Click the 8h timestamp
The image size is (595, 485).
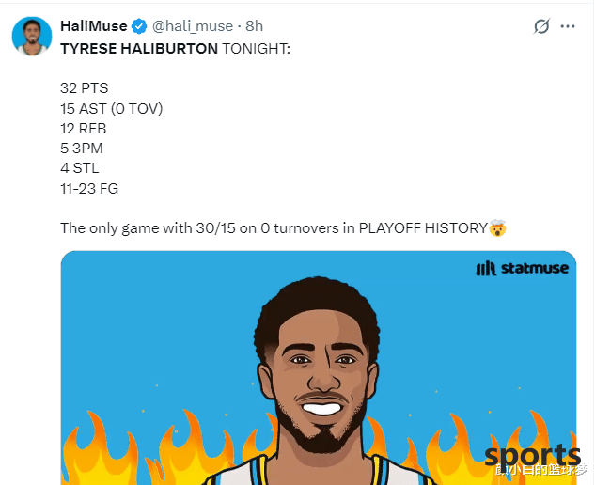pos(254,26)
